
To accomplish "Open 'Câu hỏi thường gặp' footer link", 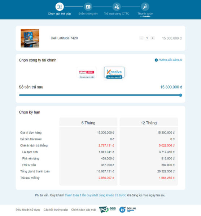I will click(x=56, y=210).
